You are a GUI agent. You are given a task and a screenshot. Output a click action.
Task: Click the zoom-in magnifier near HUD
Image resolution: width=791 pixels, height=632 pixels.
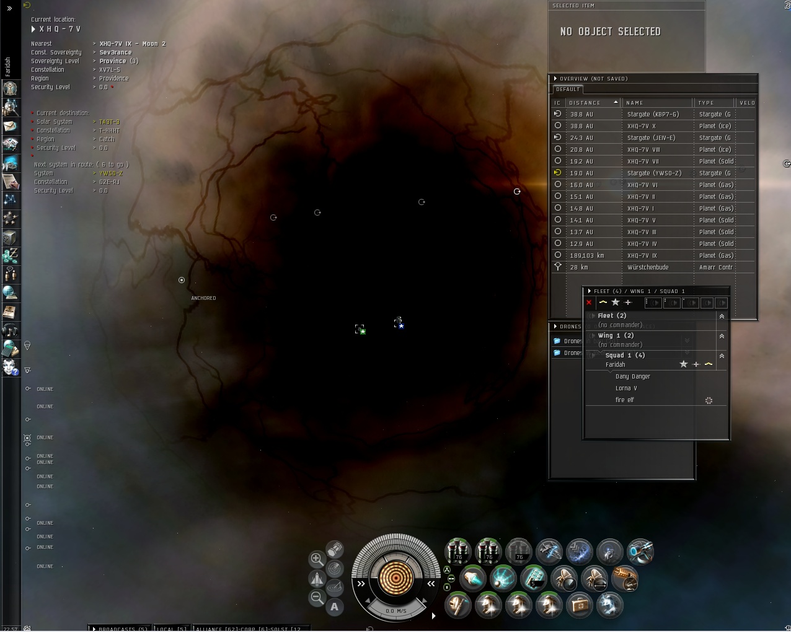point(316,559)
